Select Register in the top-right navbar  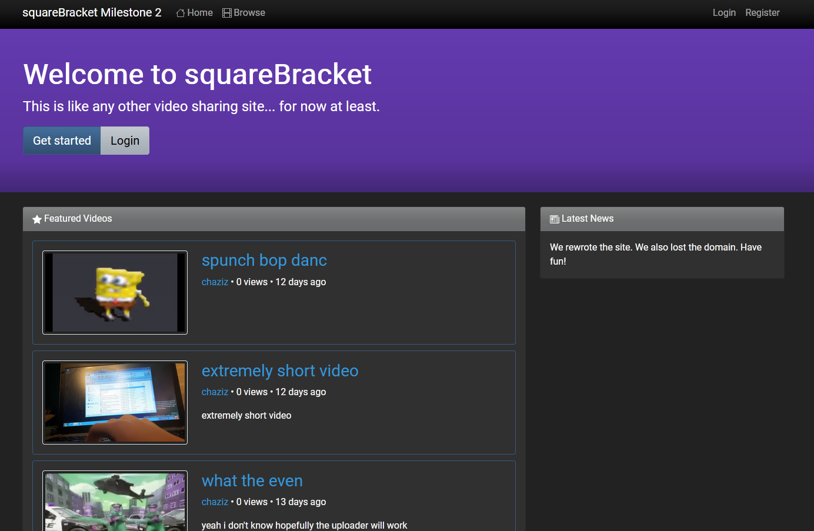coord(762,12)
